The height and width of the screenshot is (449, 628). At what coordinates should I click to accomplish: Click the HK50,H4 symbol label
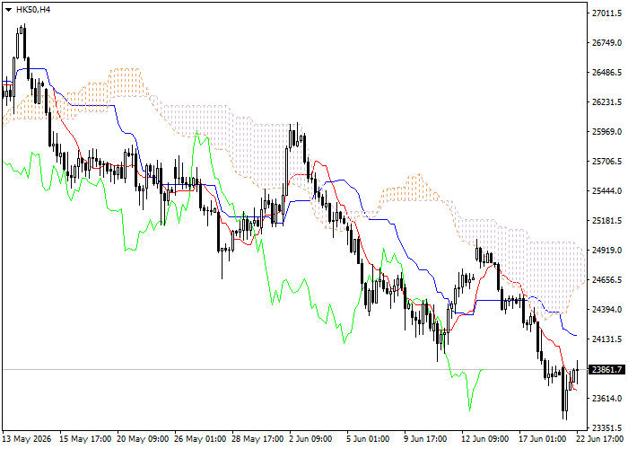[33, 10]
